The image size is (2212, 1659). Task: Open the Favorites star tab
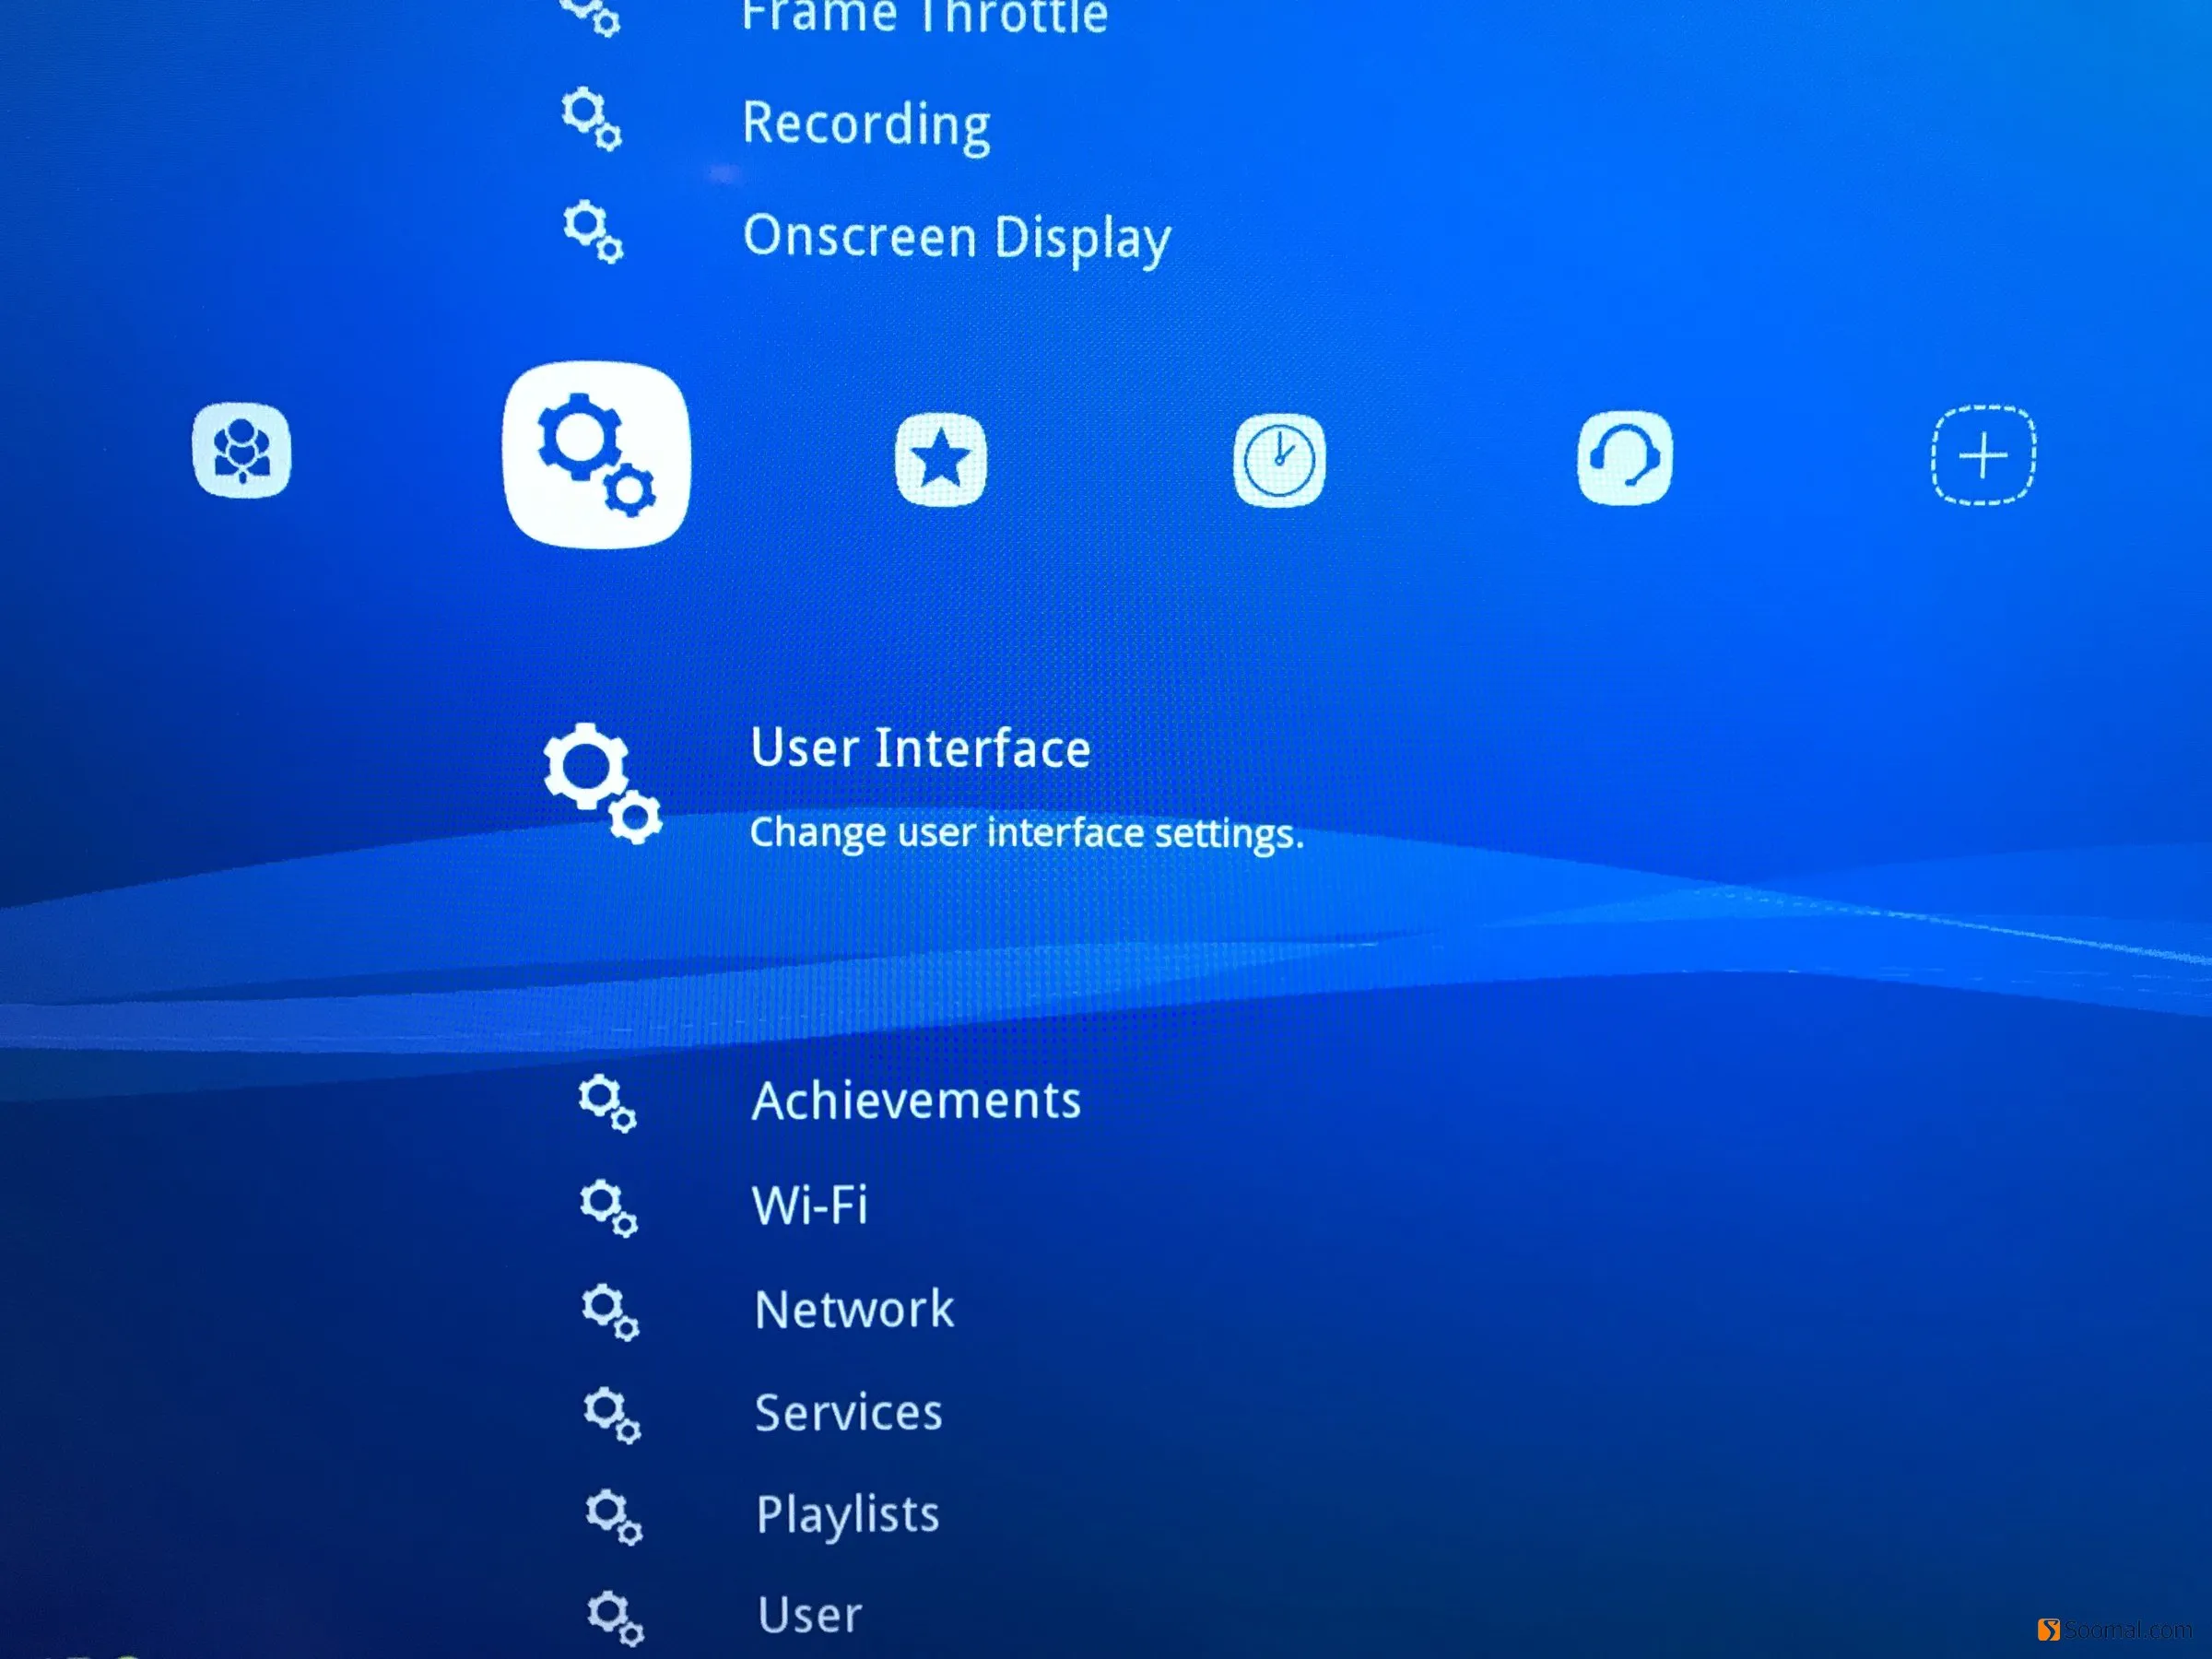[940, 459]
